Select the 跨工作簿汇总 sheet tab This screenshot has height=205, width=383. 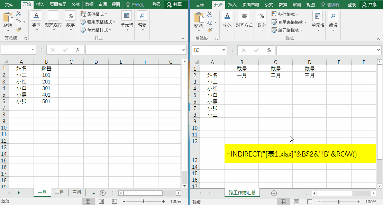coord(242,193)
